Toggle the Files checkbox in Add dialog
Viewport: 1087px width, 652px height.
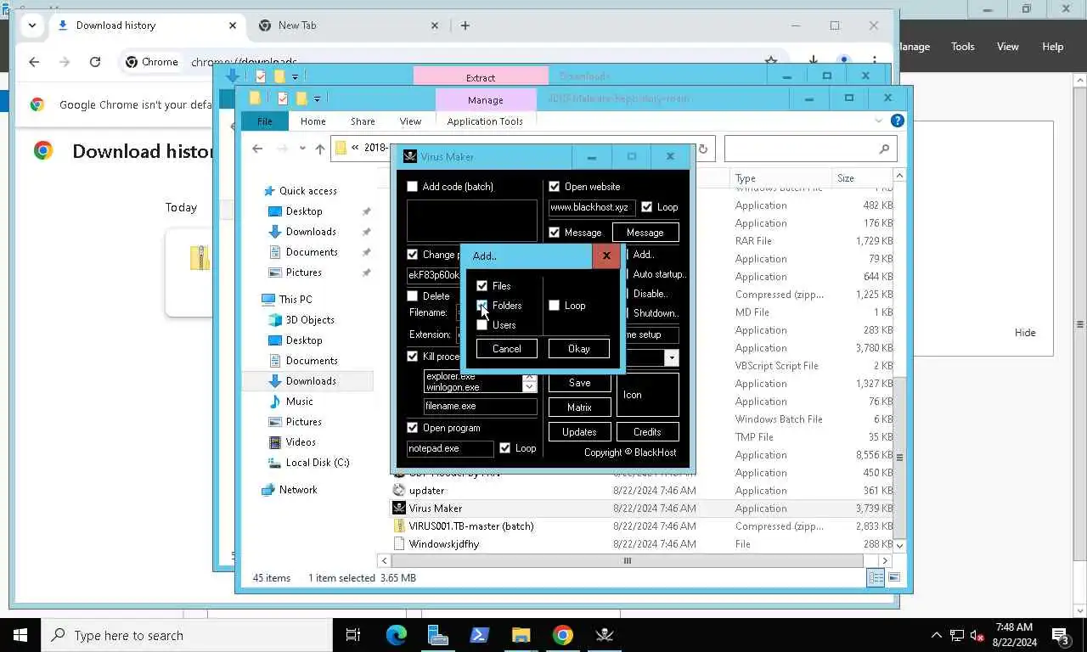482,286
